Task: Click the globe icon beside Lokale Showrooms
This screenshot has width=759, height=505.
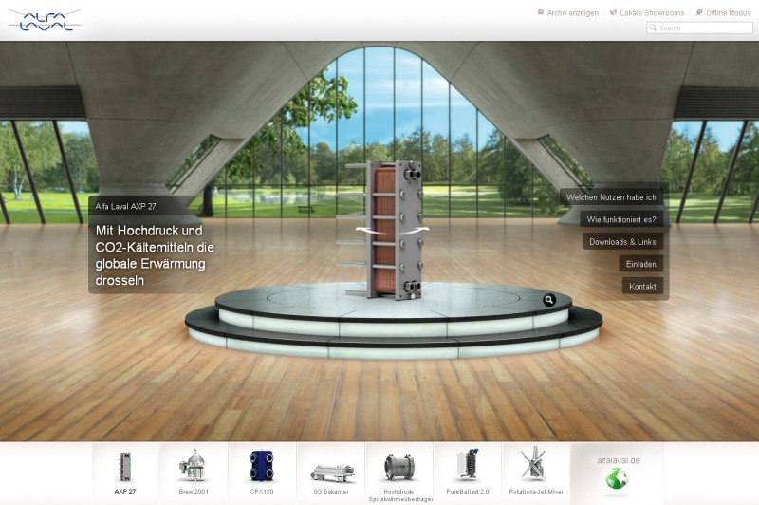Action: click(x=613, y=12)
